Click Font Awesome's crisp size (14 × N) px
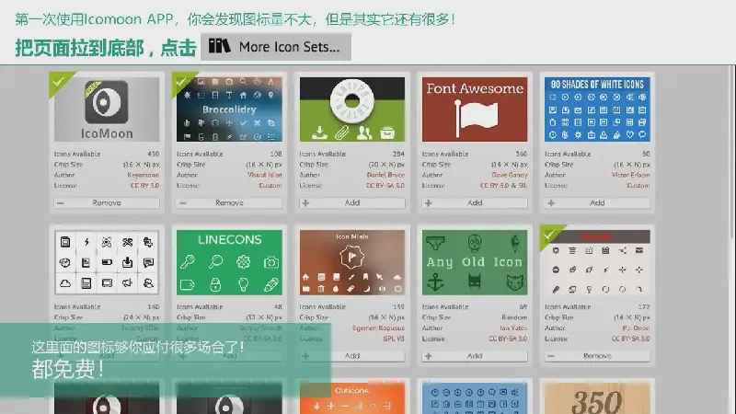Image resolution: width=736 pixels, height=414 pixels. pos(510,165)
